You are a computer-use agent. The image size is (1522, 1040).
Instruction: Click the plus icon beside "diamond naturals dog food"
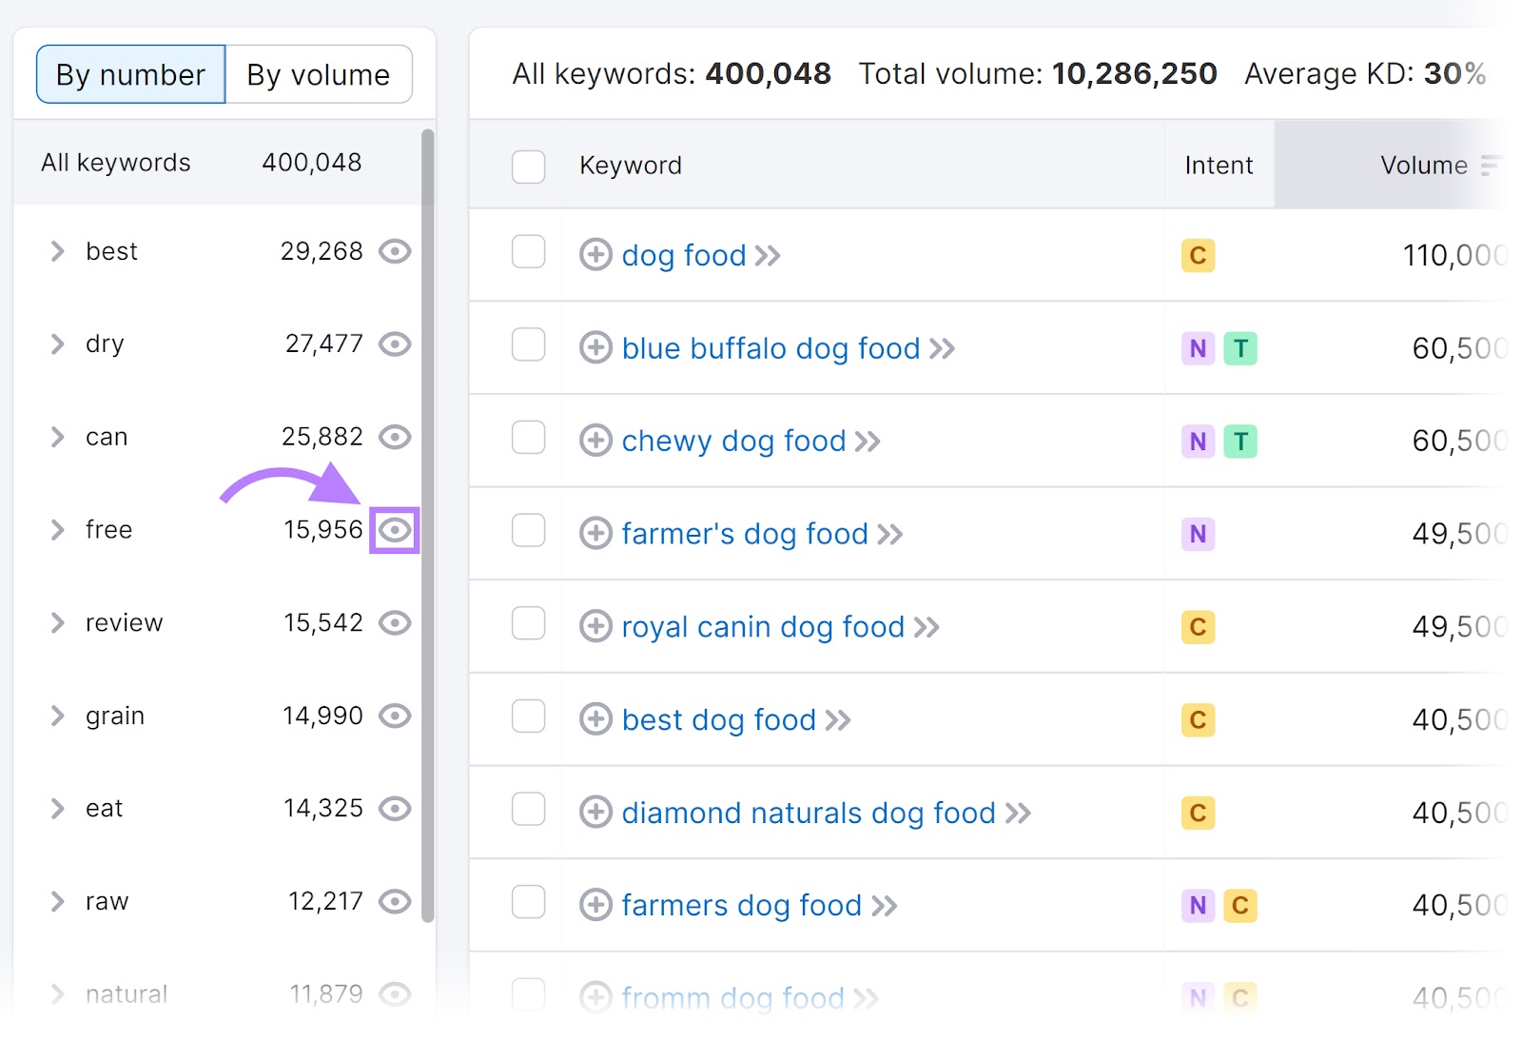595,813
